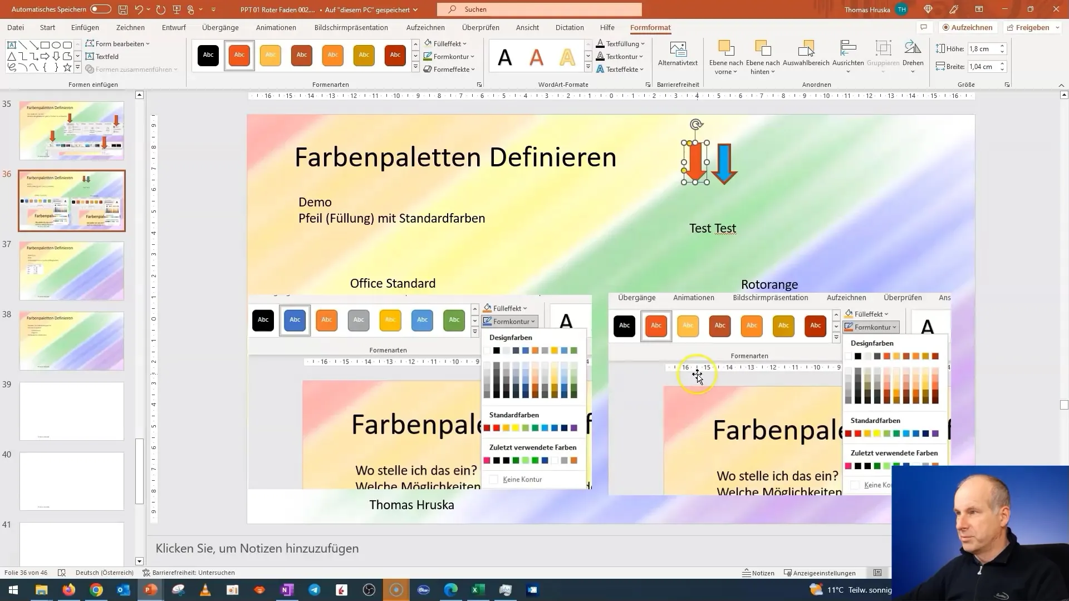Open the Drehen menu
Viewport: 1069px width, 601px height.
913,57
